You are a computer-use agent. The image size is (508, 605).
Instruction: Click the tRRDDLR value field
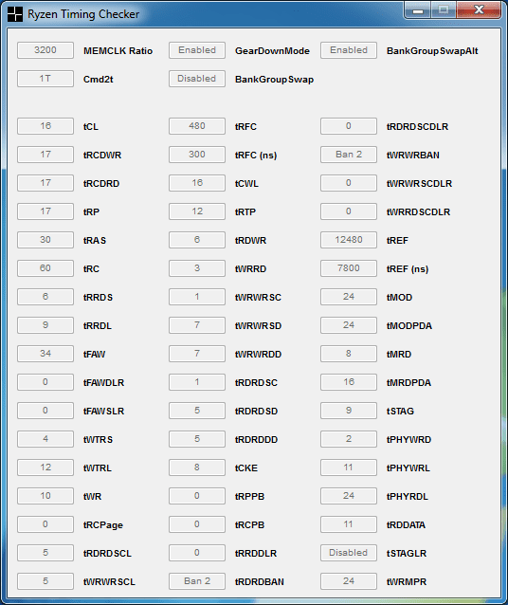(x=197, y=553)
